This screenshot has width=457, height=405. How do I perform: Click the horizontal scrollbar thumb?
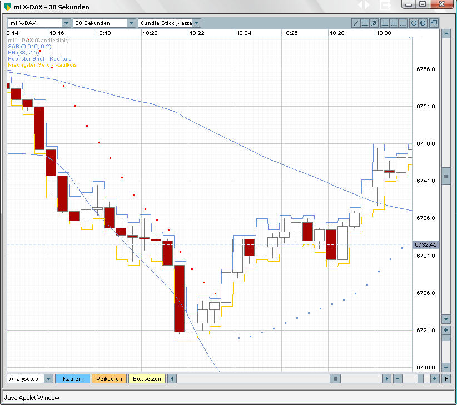click(335, 378)
